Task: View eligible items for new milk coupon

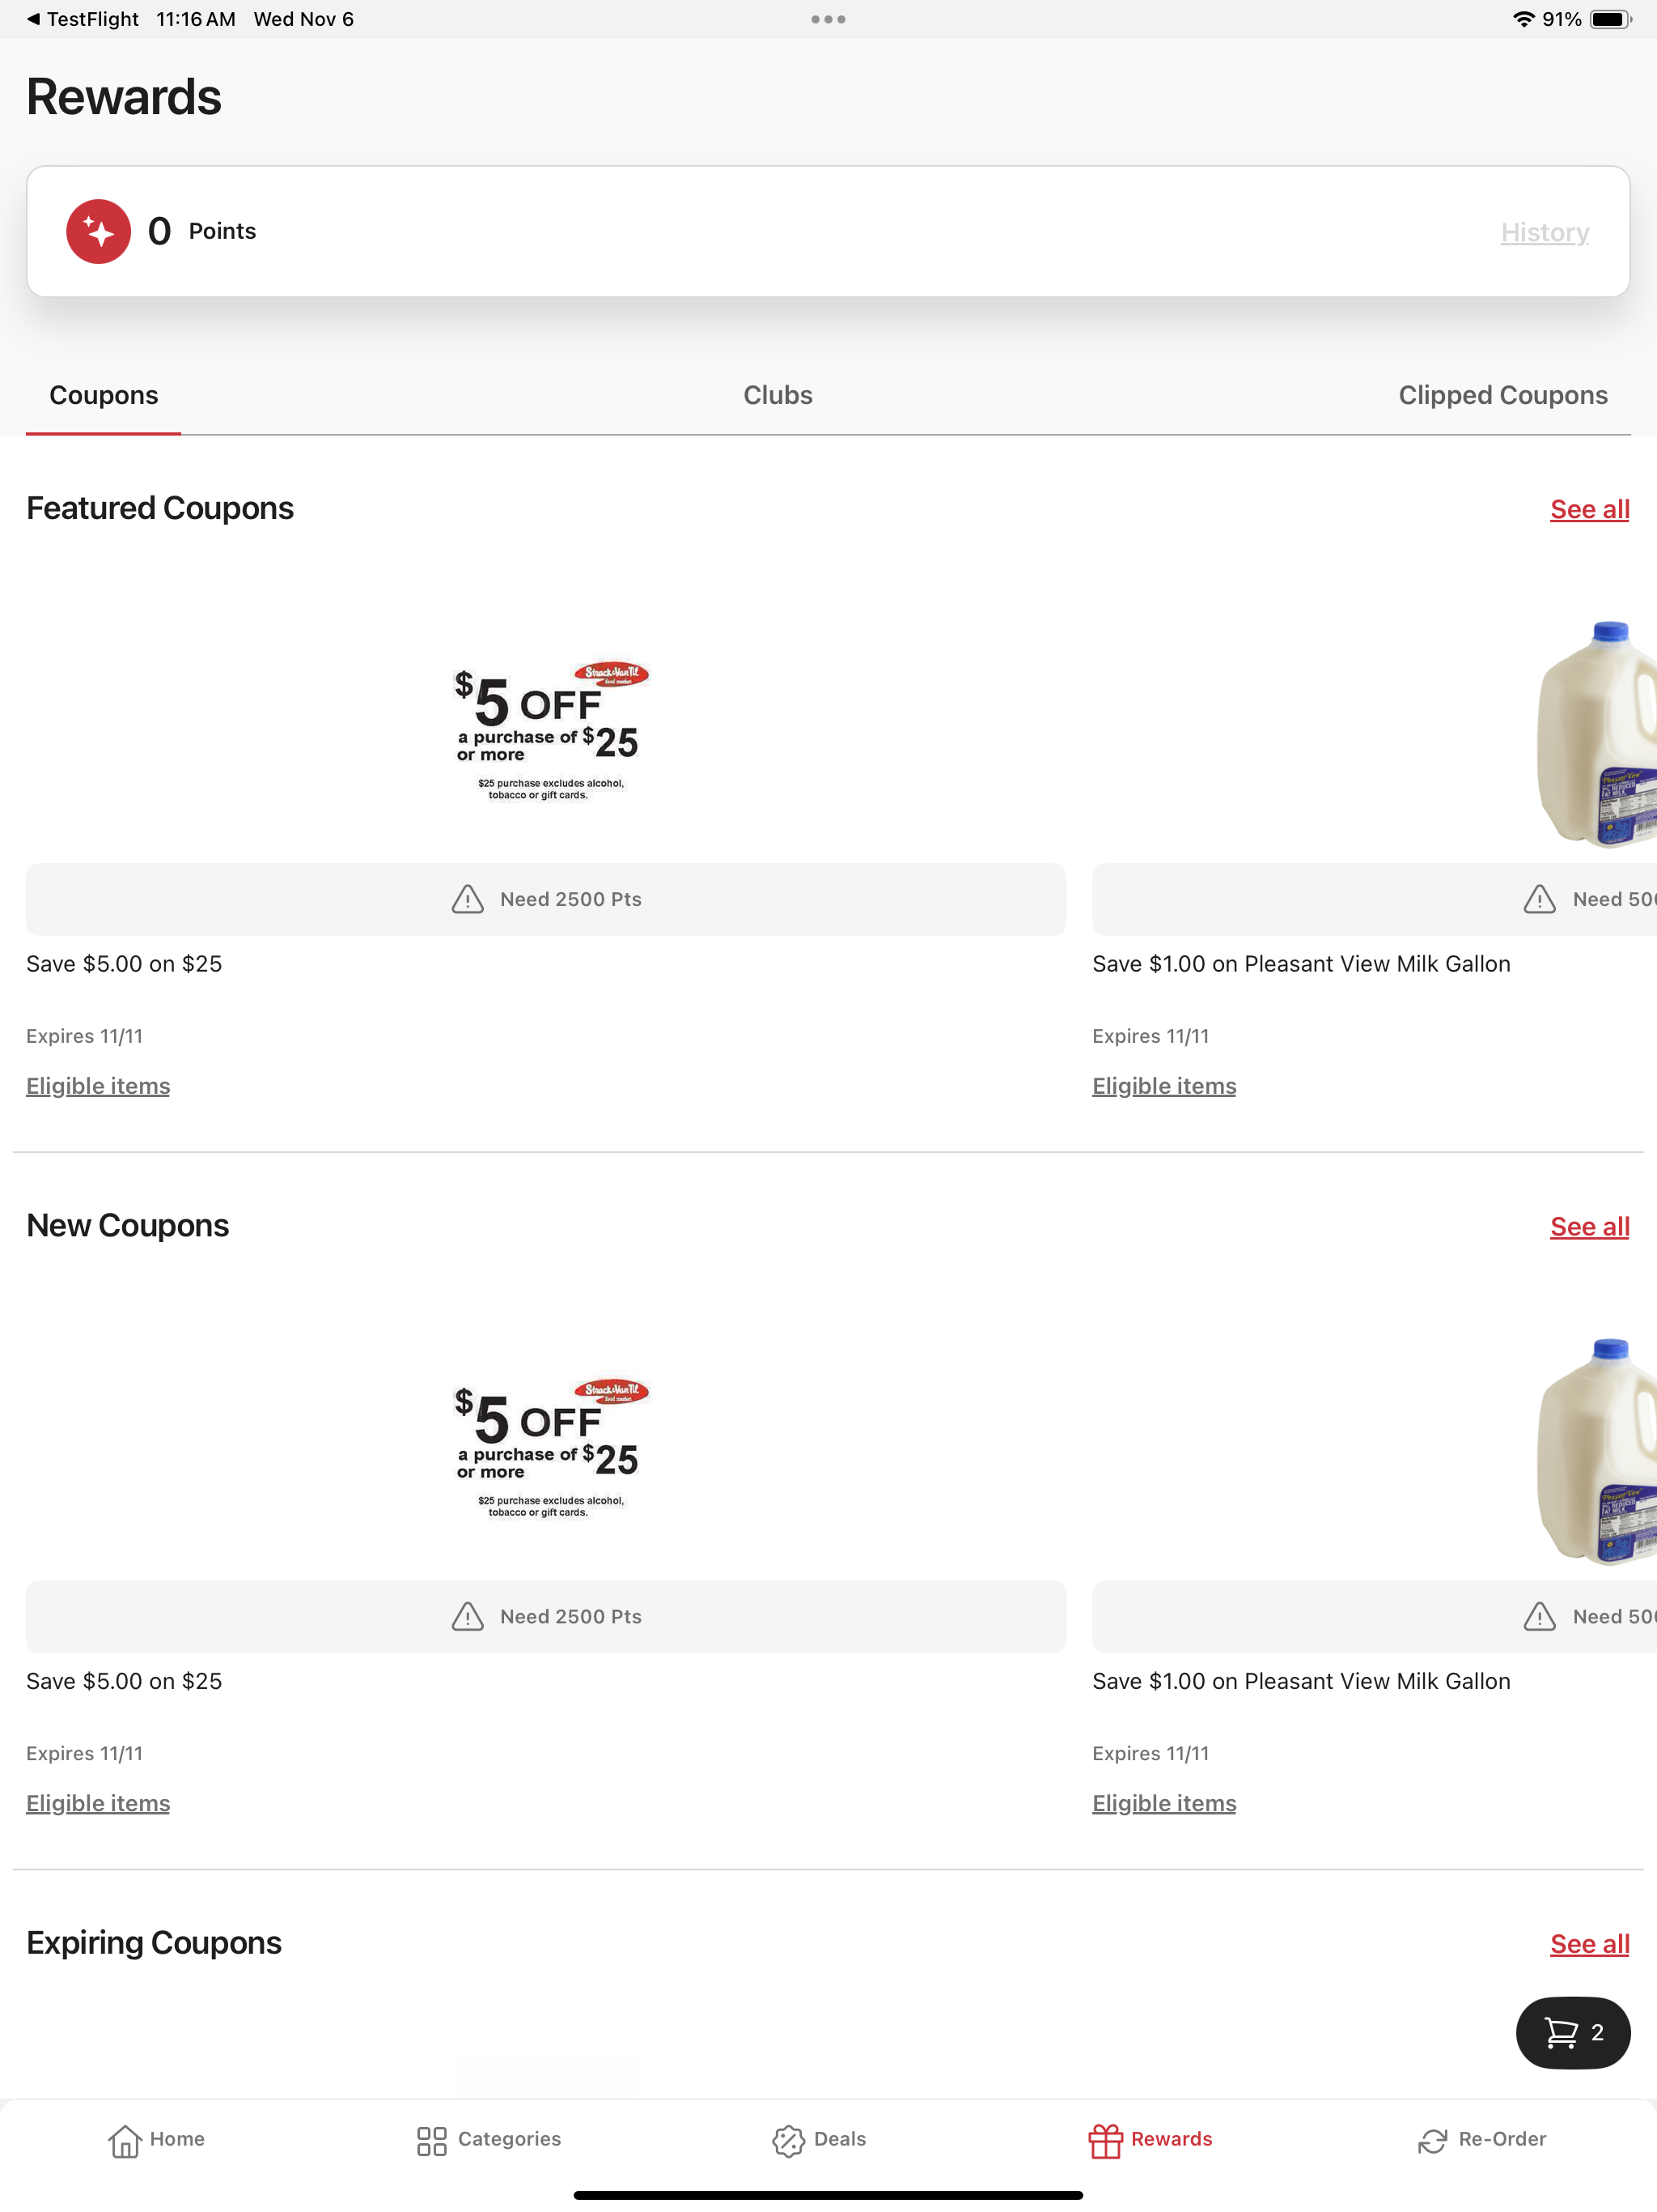Action: (x=1164, y=1803)
